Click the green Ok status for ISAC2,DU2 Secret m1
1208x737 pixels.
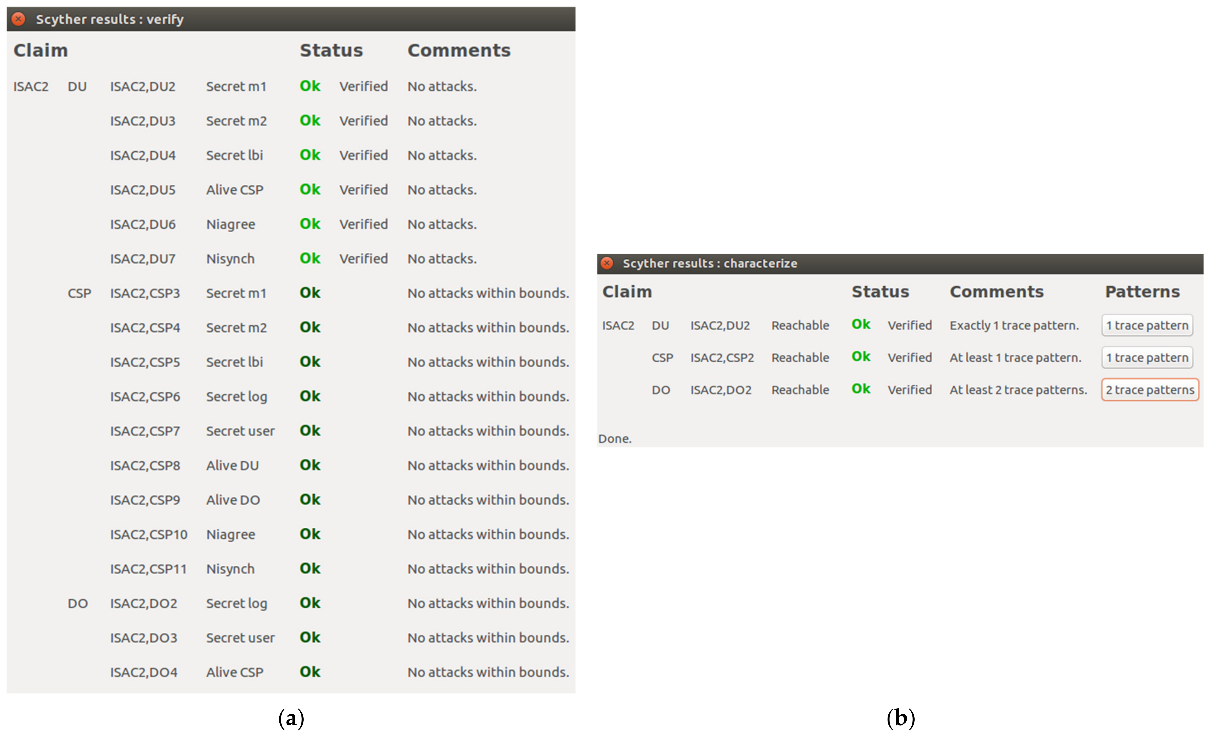310,86
